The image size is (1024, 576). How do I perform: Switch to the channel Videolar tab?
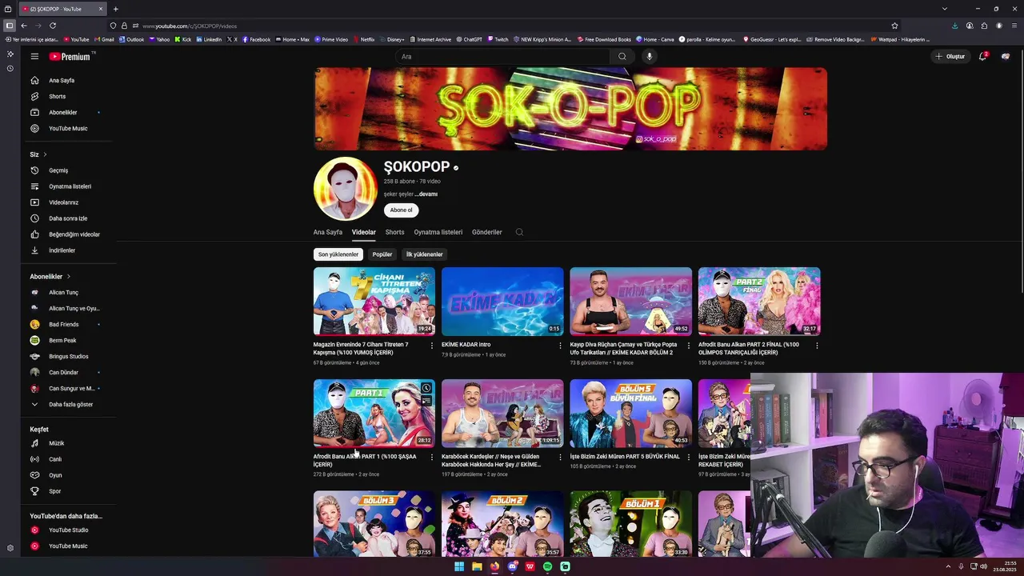tap(364, 232)
